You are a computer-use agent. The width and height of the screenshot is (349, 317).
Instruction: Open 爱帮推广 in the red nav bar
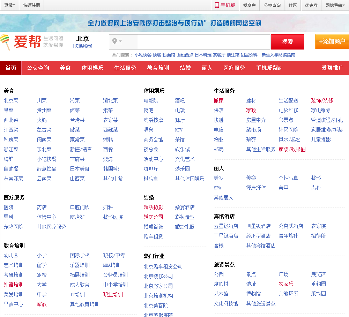click(332, 68)
